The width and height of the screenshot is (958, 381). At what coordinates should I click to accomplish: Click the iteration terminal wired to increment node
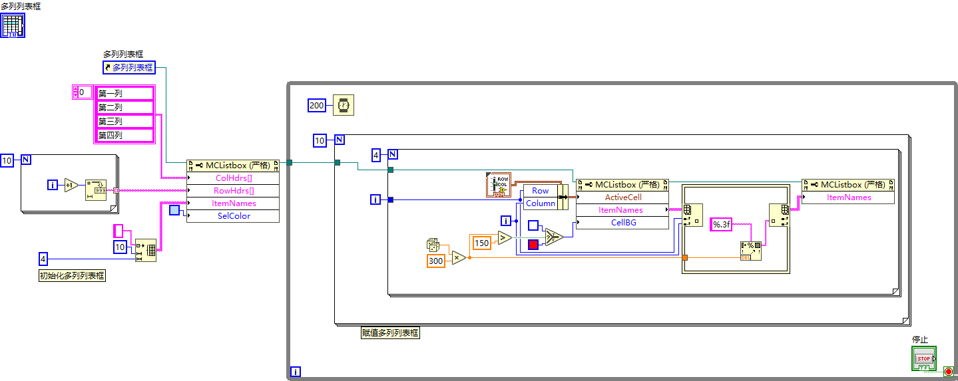[53, 185]
